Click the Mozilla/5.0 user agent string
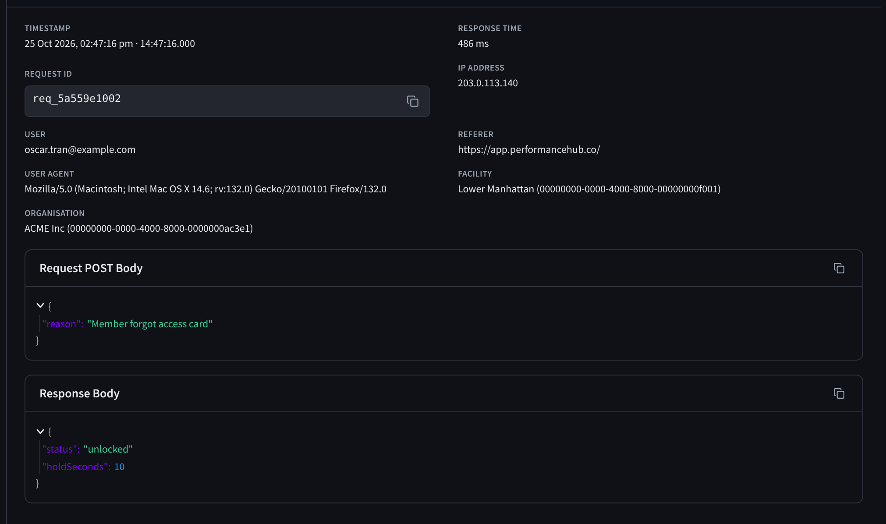This screenshot has width=886, height=524. pos(206,189)
